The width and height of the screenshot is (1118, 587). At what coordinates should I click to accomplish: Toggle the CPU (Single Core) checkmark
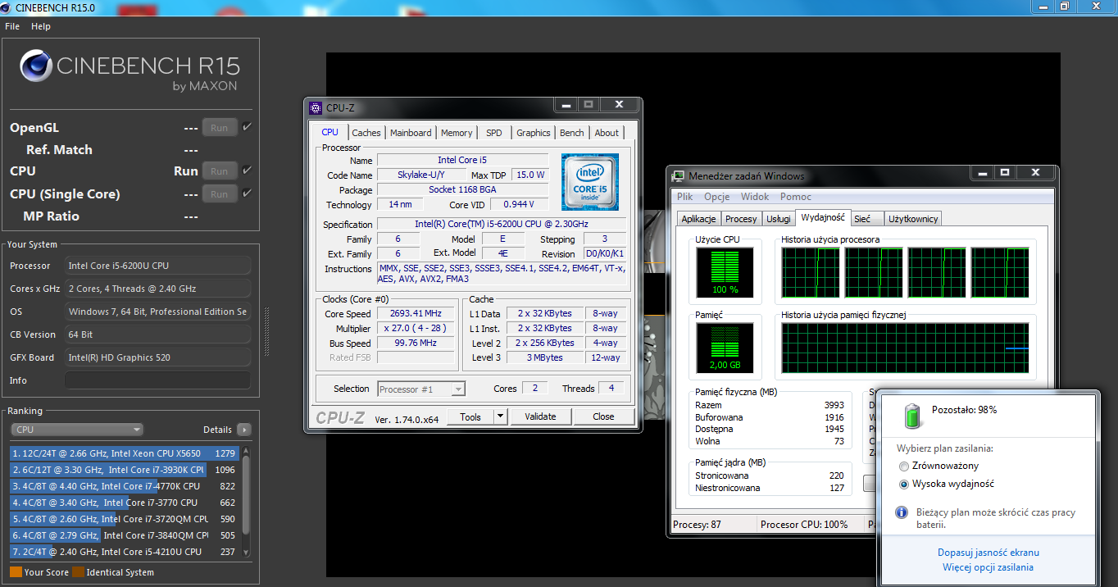pos(247,193)
